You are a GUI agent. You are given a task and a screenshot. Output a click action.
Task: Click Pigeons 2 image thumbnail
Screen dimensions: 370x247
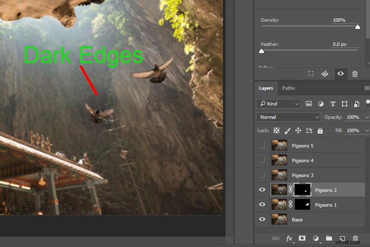[x=279, y=189]
